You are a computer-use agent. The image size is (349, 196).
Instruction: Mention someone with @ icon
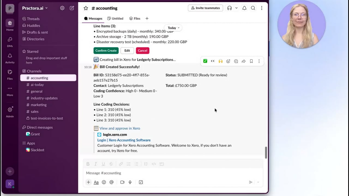click(112, 182)
